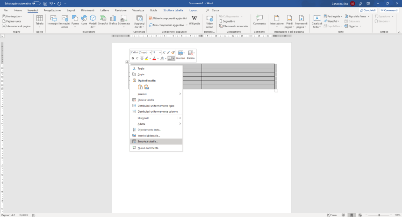The image size is (402, 217).
Task: Insert a Commento from the ribbon
Action: (259, 20)
